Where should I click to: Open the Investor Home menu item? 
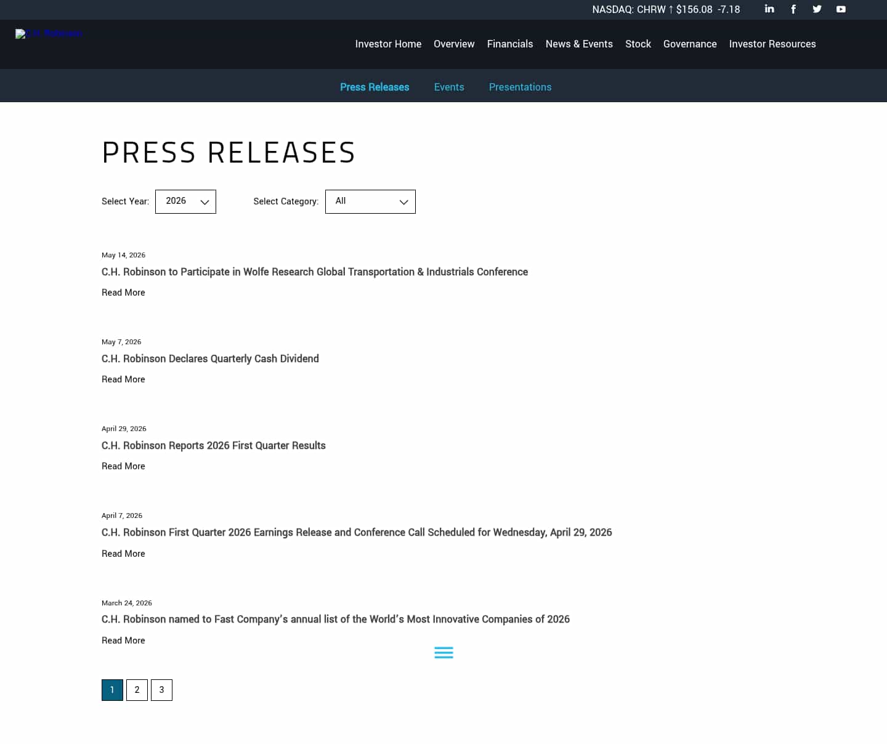coord(388,44)
